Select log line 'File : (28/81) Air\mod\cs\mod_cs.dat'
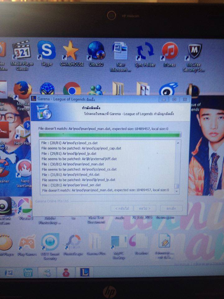Image resolution: width=224 pixels, height=299 pixels. click(x=69, y=143)
